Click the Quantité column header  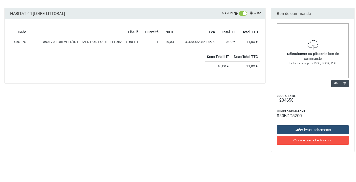click(x=151, y=32)
